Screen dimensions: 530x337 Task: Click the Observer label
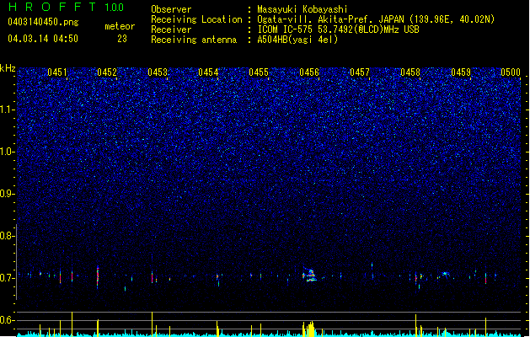[171, 9]
